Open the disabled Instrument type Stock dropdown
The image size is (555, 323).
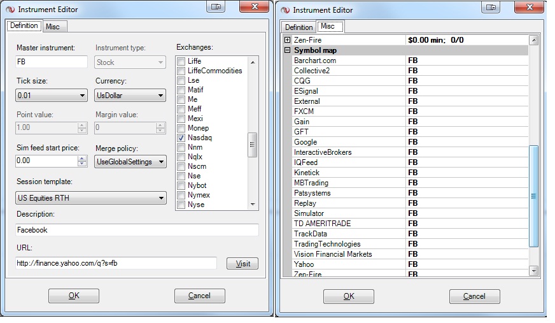tap(130, 62)
